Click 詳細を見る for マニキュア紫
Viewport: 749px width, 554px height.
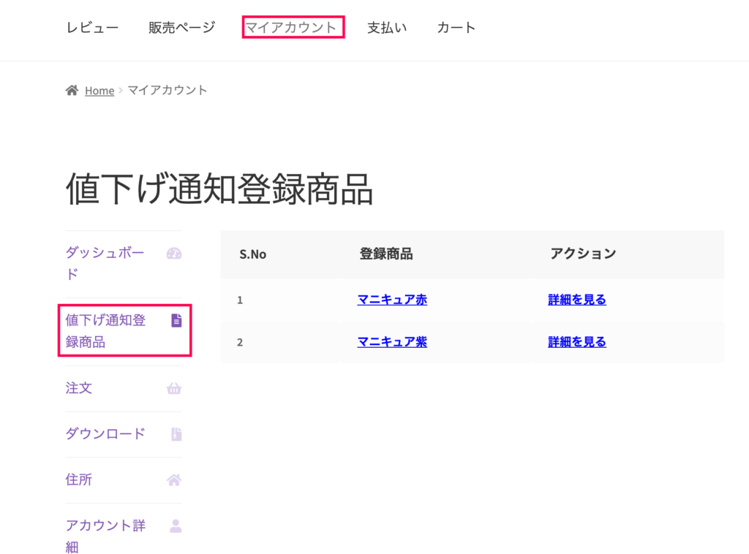click(x=577, y=342)
